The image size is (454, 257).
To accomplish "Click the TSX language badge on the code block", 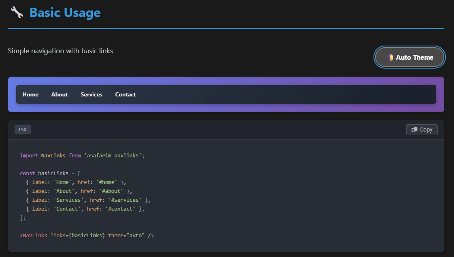I will 22,129.
